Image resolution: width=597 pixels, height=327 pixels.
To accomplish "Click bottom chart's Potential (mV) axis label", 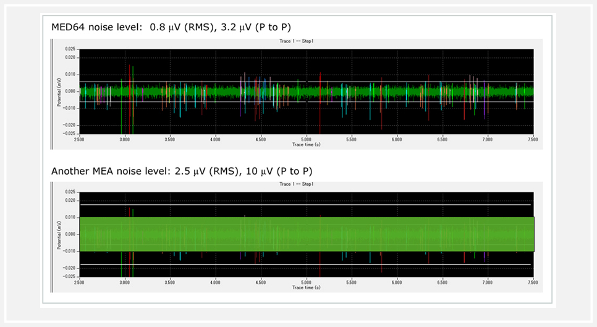I will [59, 234].
